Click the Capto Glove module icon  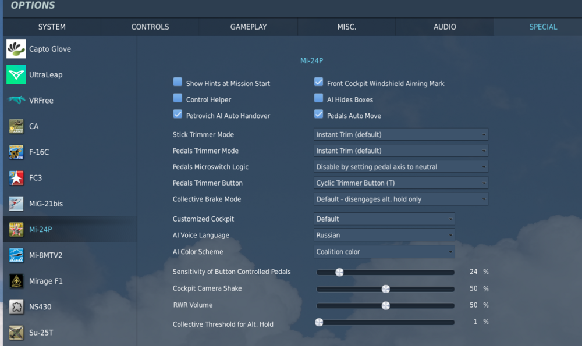click(x=16, y=49)
